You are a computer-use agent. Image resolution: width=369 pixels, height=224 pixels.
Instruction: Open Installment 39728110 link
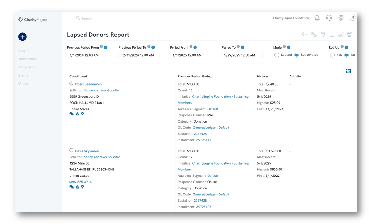(x=204, y=140)
